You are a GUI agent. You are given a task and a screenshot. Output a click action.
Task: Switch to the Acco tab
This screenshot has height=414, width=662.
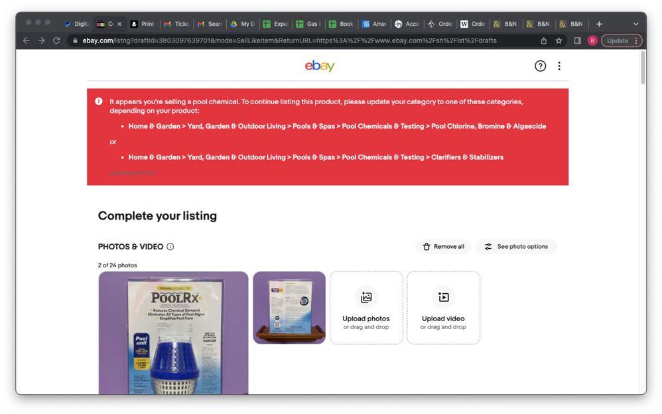click(x=407, y=24)
